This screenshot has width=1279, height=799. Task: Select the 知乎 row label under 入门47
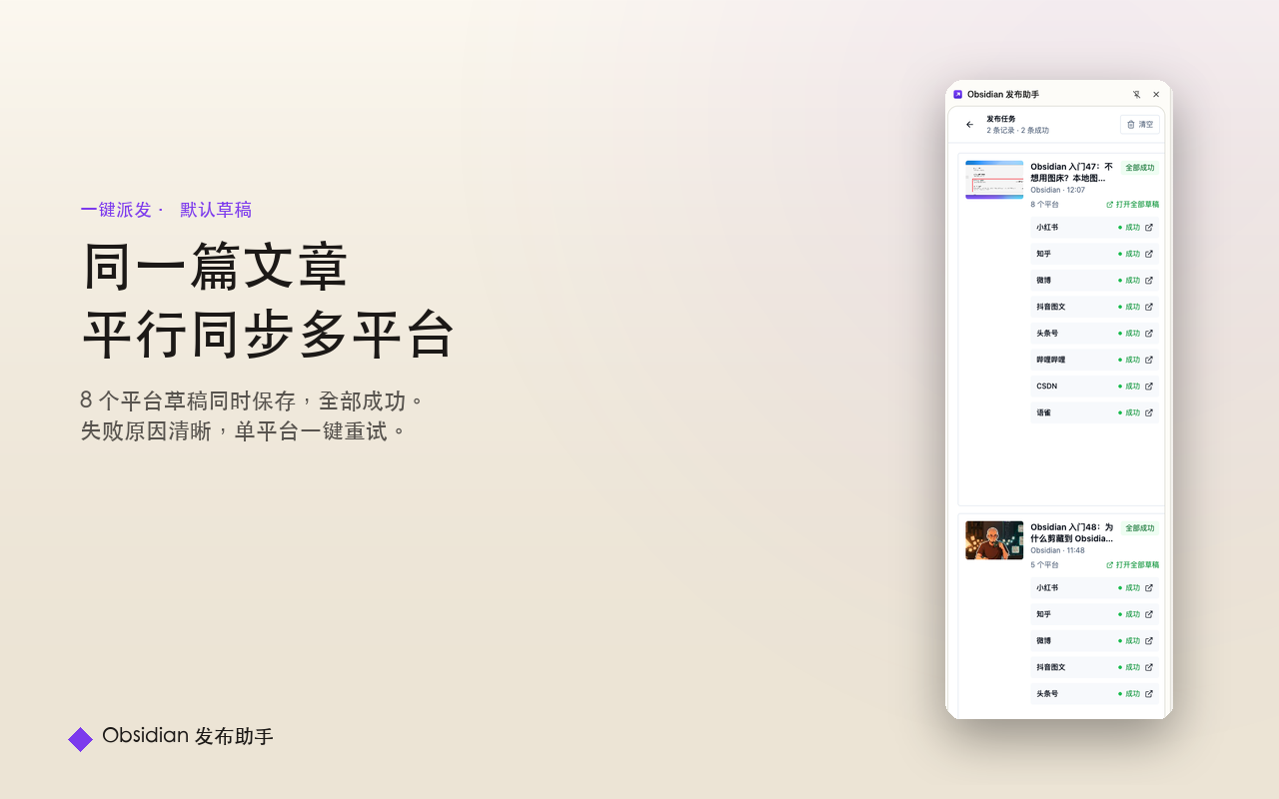coord(1043,254)
